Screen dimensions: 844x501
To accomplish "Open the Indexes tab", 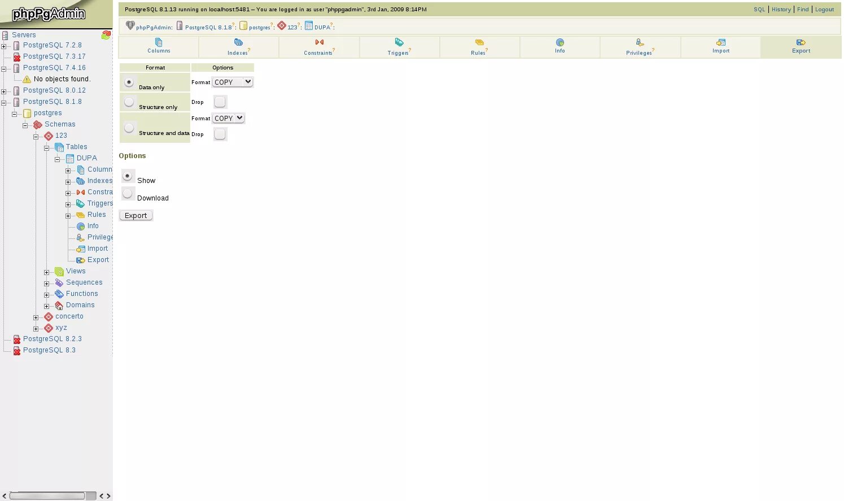I will (238, 46).
